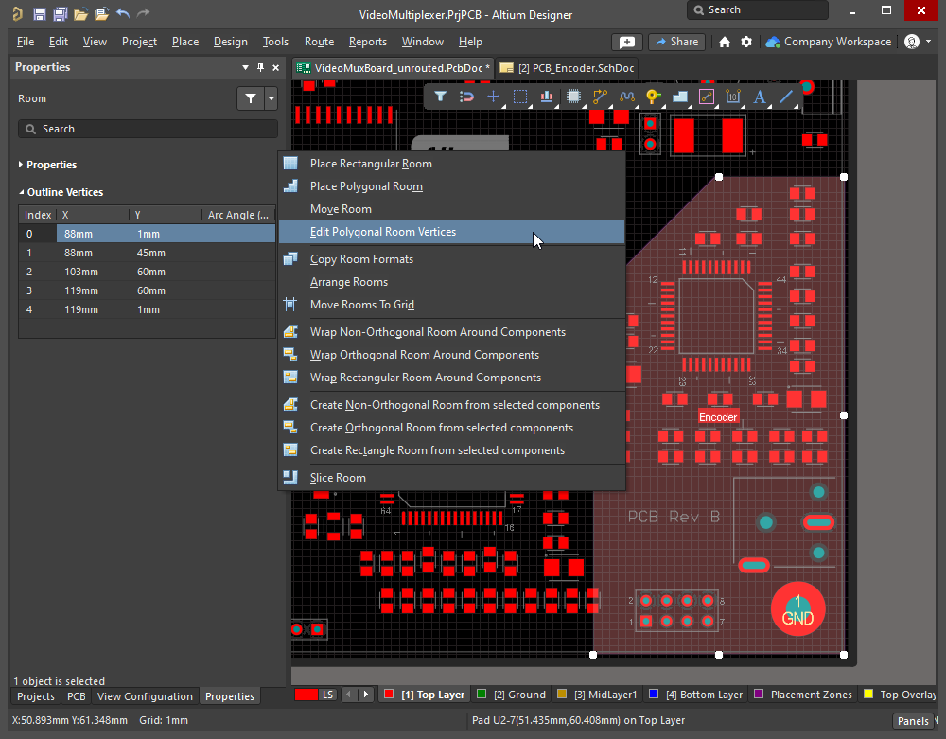Open the settings gear icon
Viewport: 946px width, 739px height.
click(746, 42)
